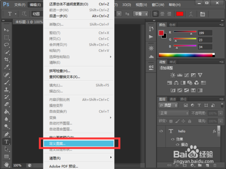Select the Hand tool
Screen dimensions: 226x169
(x=6, y=164)
